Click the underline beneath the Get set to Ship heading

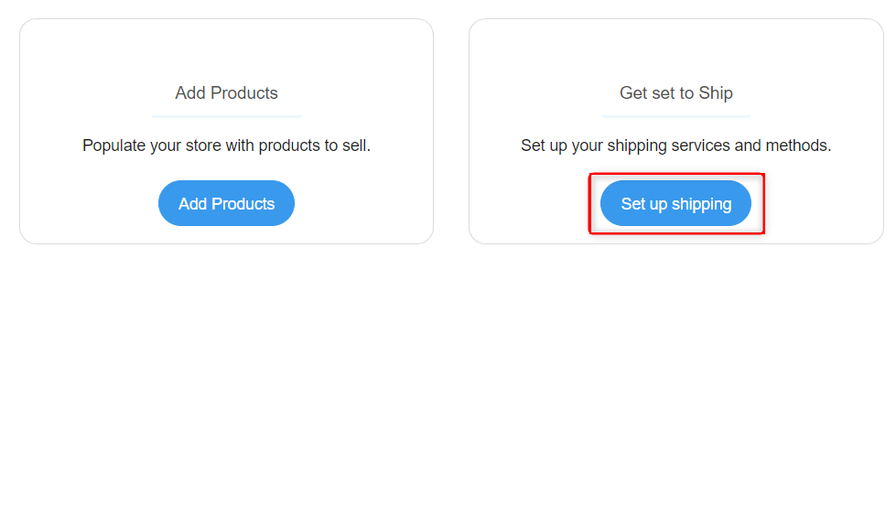point(676,116)
